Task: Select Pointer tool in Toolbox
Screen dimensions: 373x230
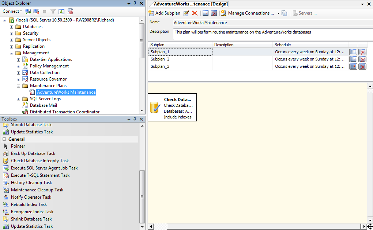Action: [x=18, y=146]
